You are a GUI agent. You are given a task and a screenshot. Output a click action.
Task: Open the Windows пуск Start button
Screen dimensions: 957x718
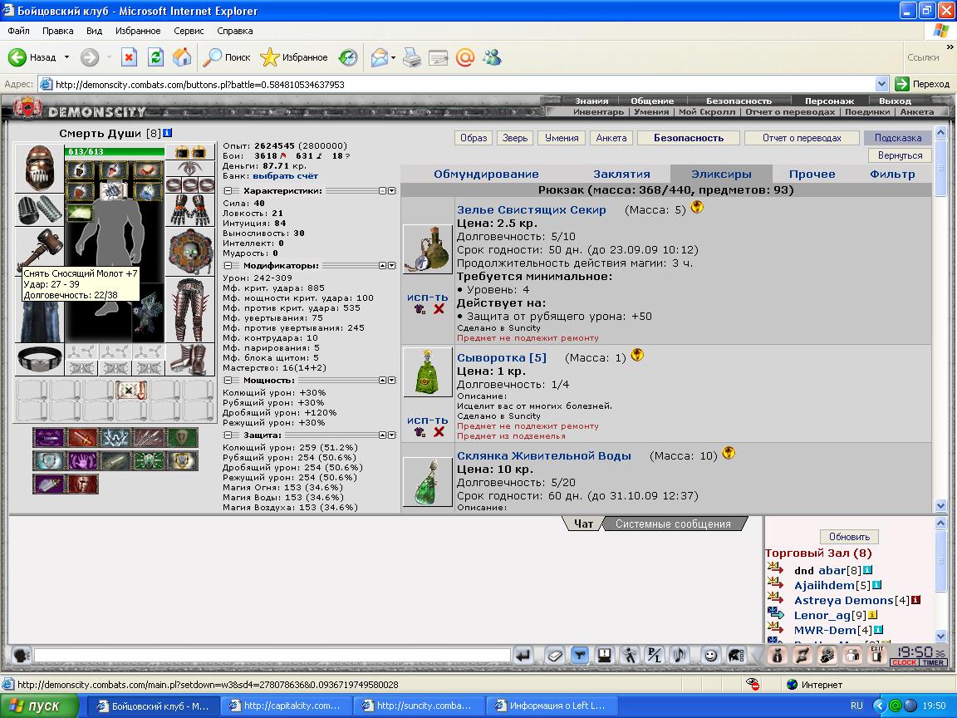pos(39,706)
